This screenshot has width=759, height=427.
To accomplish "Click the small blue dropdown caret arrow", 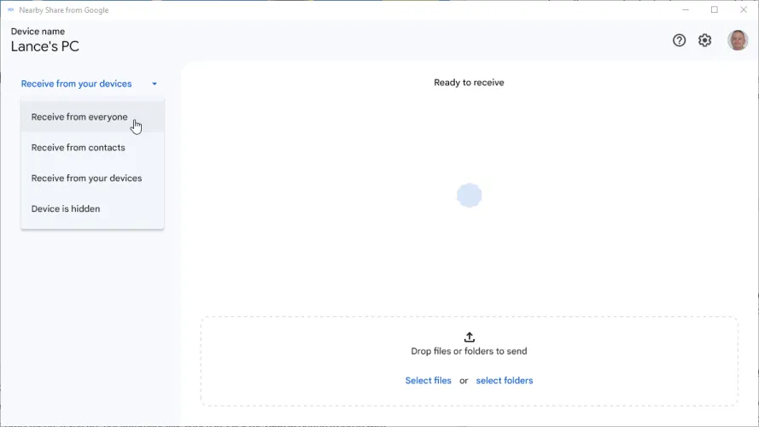I will click(155, 84).
